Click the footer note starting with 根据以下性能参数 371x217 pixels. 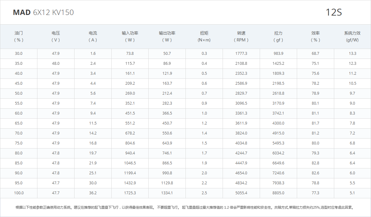[x=185, y=207]
